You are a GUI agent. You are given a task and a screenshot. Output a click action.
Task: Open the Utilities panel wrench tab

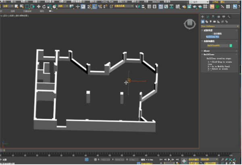tap(229, 16)
